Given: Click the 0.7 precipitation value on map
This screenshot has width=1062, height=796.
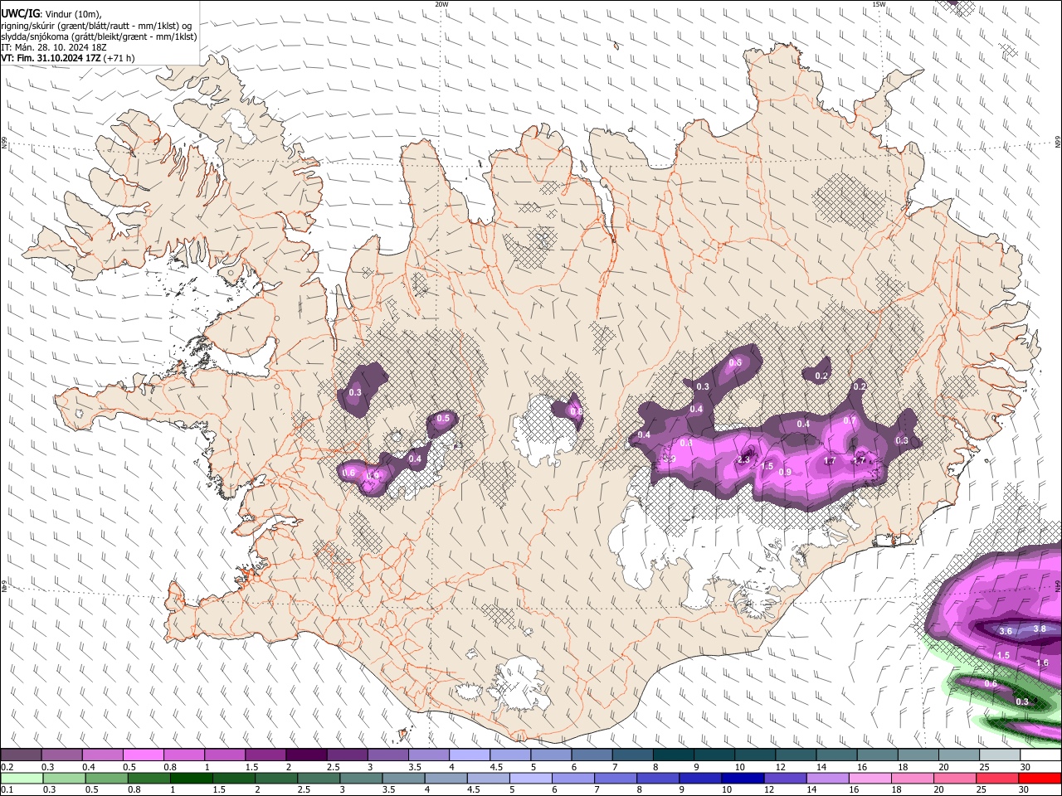Looking at the screenshot, I should pos(850,420).
